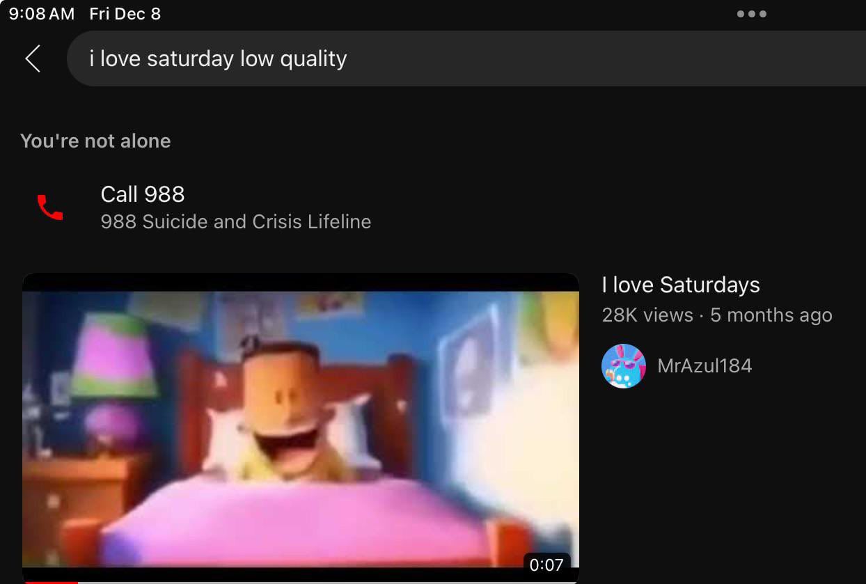Open MrAzul184's channel avatar

click(624, 366)
